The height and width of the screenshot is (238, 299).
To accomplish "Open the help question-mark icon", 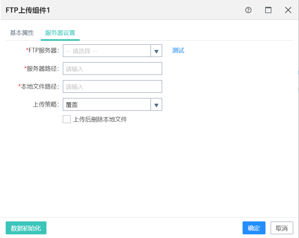I will click(x=248, y=10).
